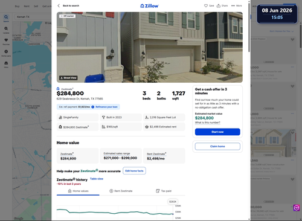This screenshot has width=302, height=221.
Task: Click the purple extension icon at bottom right
Action: pyautogui.click(x=297, y=208)
